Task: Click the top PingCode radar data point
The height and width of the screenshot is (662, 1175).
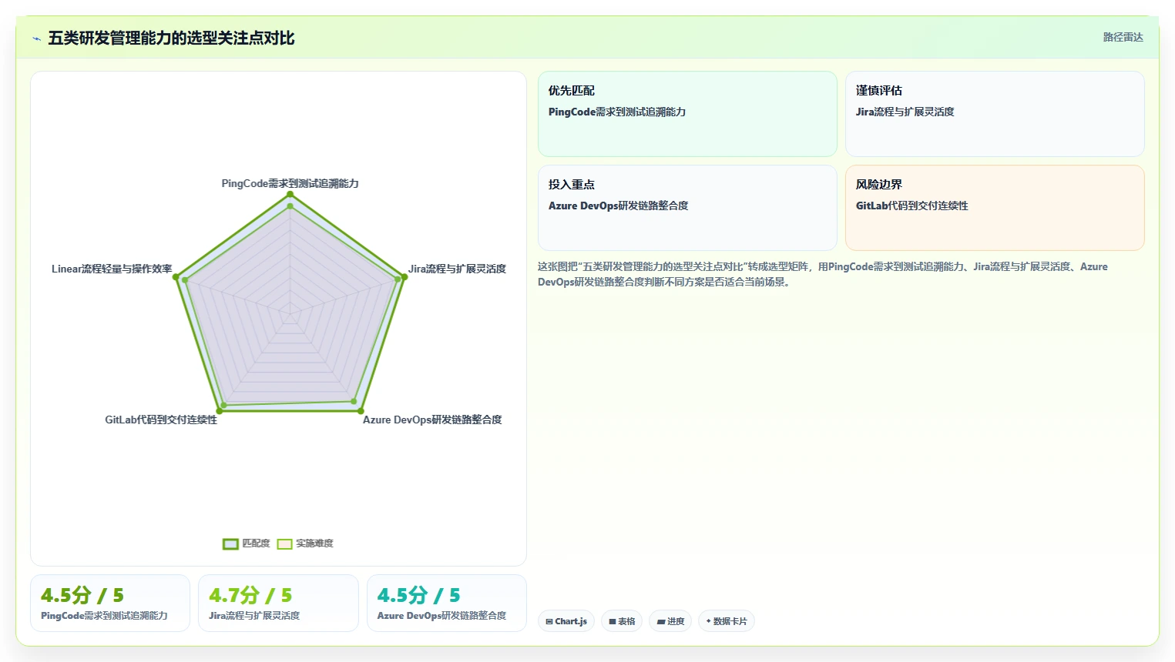Action: click(x=290, y=194)
